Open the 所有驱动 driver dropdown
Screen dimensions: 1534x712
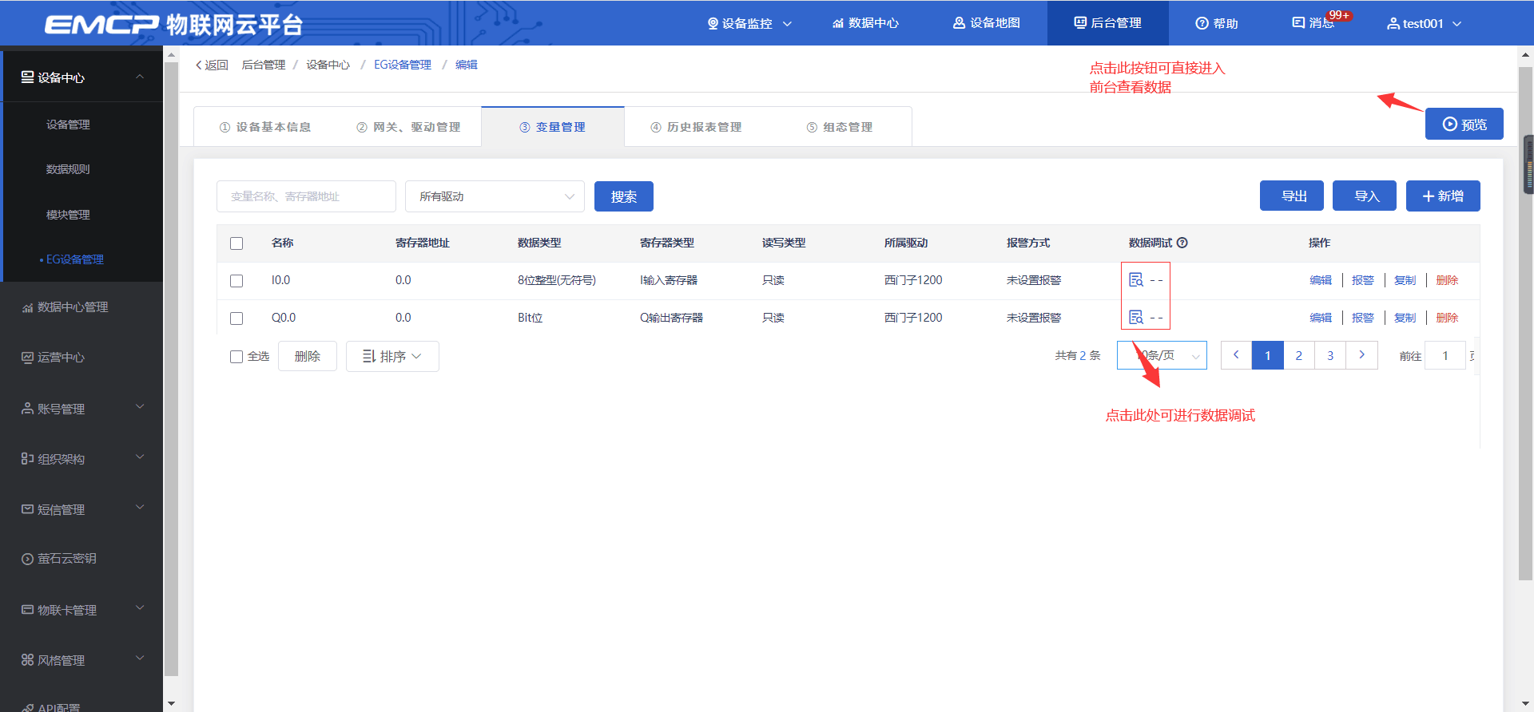(495, 196)
